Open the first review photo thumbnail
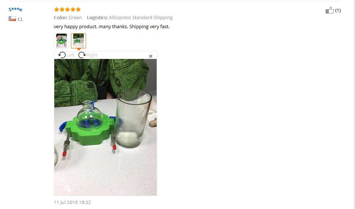 (x=62, y=41)
